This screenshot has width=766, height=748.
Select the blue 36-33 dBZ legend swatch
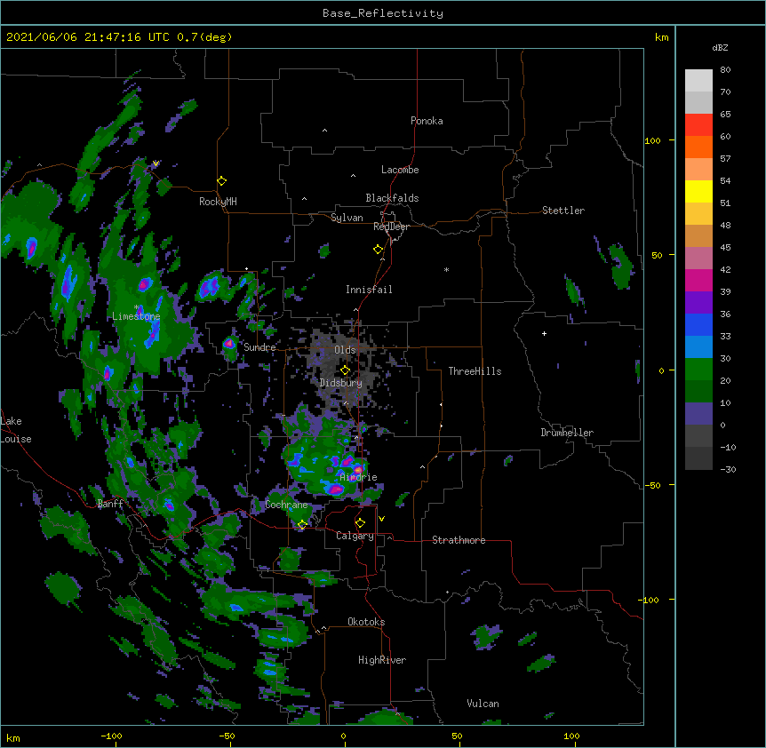coord(698,325)
